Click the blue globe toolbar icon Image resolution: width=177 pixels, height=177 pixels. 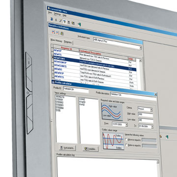point(52,19)
